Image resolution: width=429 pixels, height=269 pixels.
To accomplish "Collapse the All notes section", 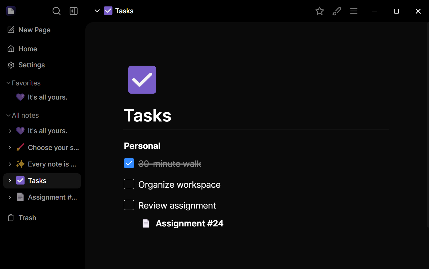I will pos(8,116).
